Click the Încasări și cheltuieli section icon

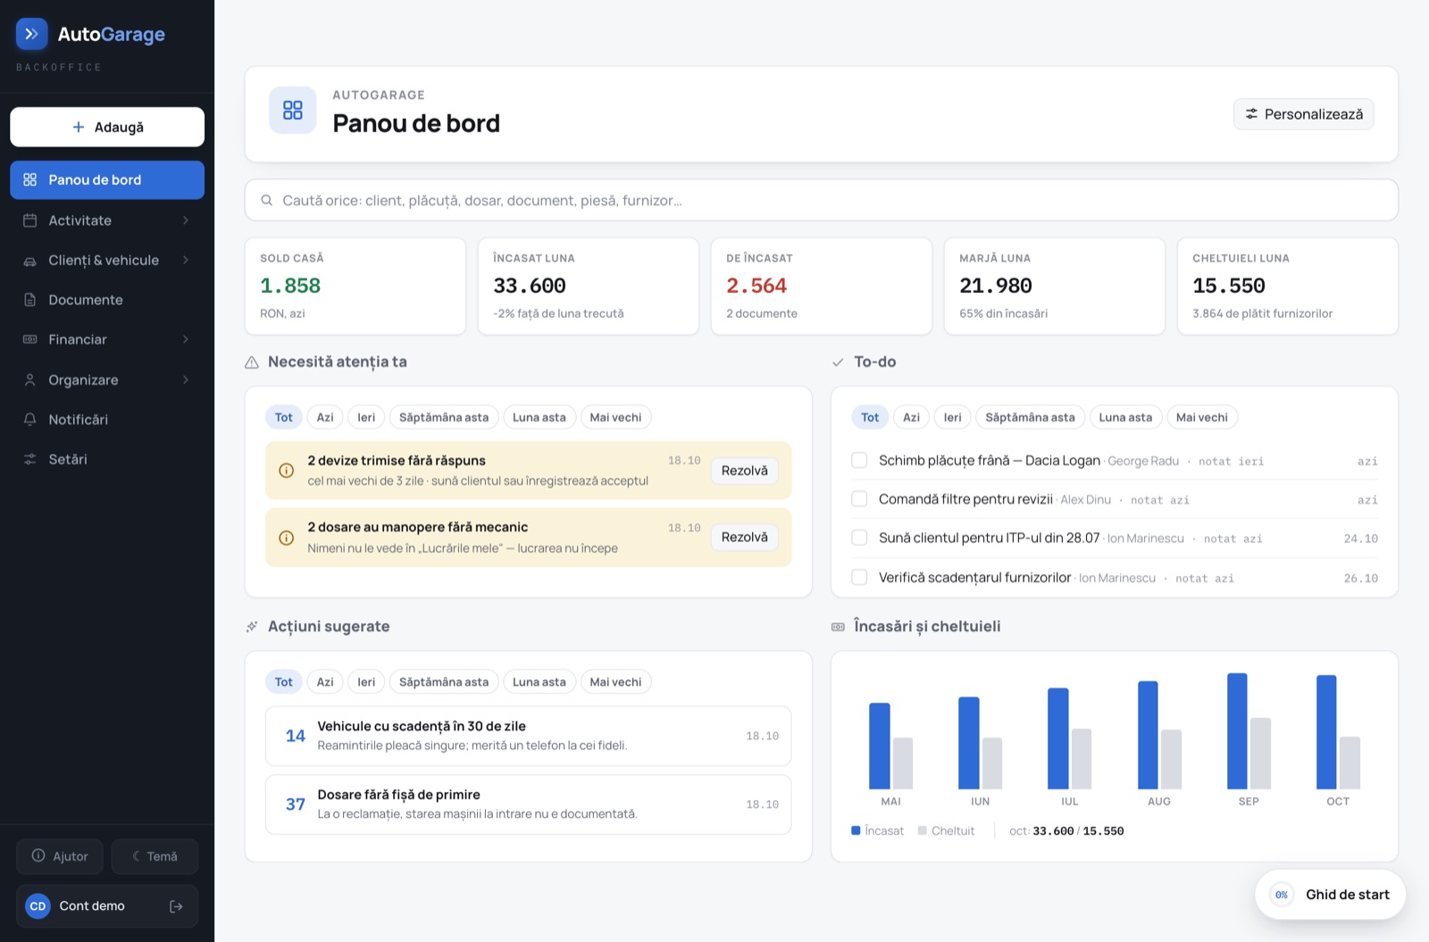click(x=838, y=627)
